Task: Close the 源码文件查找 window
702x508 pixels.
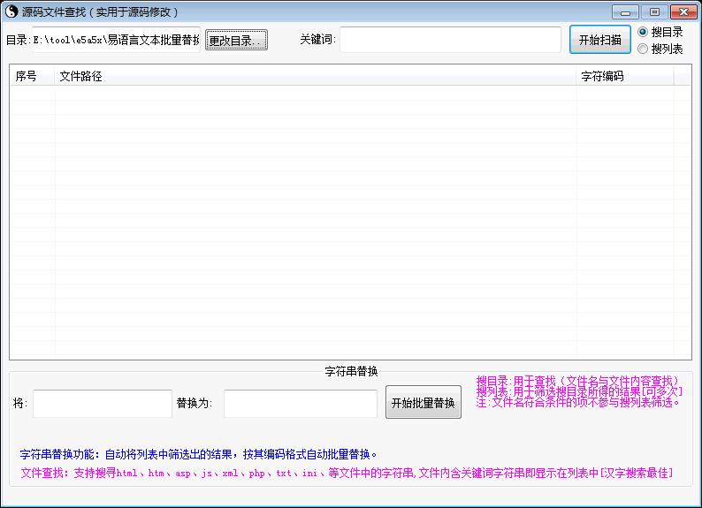Action: (683, 11)
